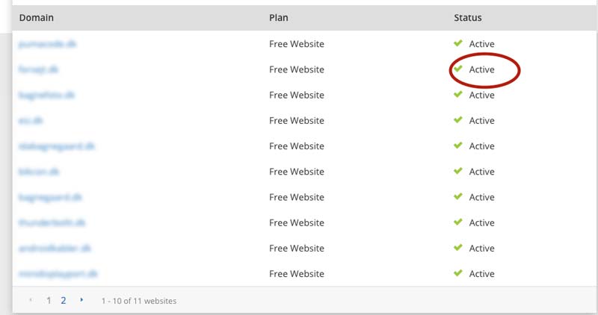
Task: Click the Plan column header
Action: [x=278, y=17]
